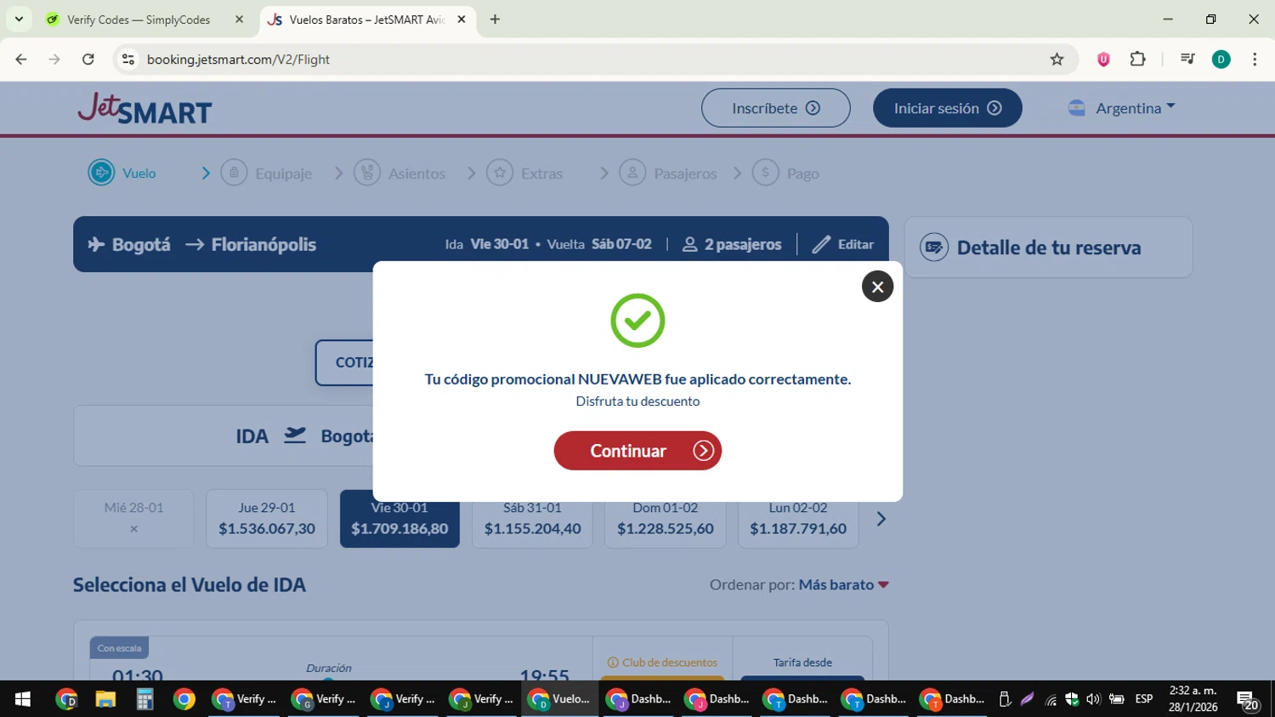The image size is (1275, 717).
Task: Click the Ida Vie 30-01 date text
Action: click(x=487, y=245)
